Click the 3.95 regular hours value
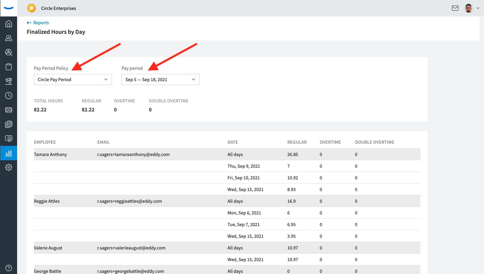The image size is (484, 274). (x=291, y=236)
